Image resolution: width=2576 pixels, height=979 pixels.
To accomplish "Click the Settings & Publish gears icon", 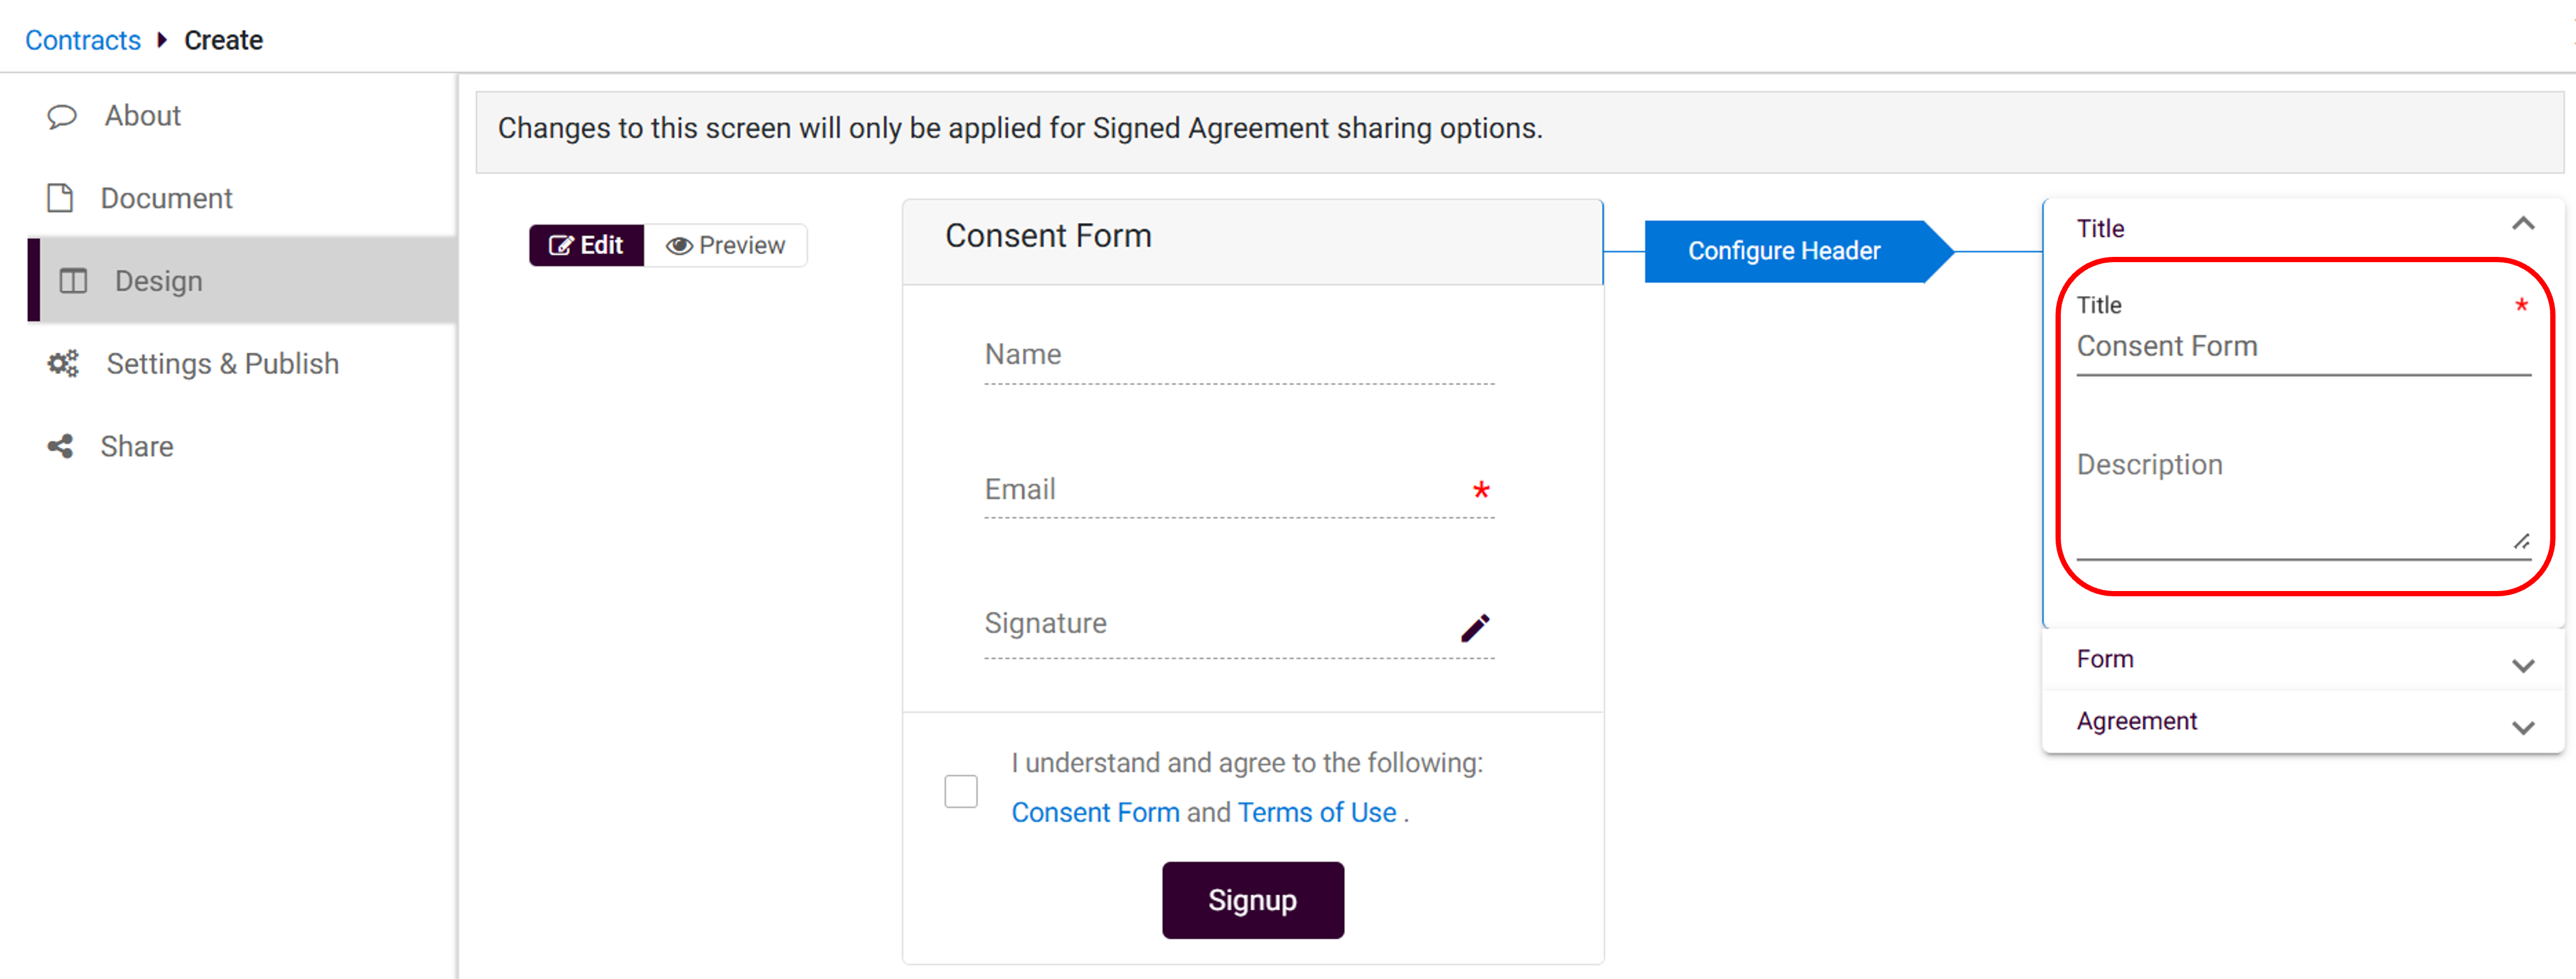I will 63,364.
